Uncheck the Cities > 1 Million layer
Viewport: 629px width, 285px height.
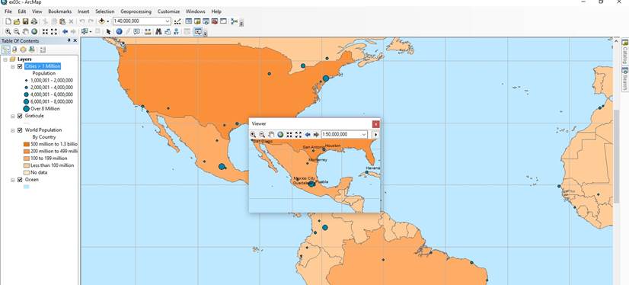pyautogui.click(x=20, y=66)
